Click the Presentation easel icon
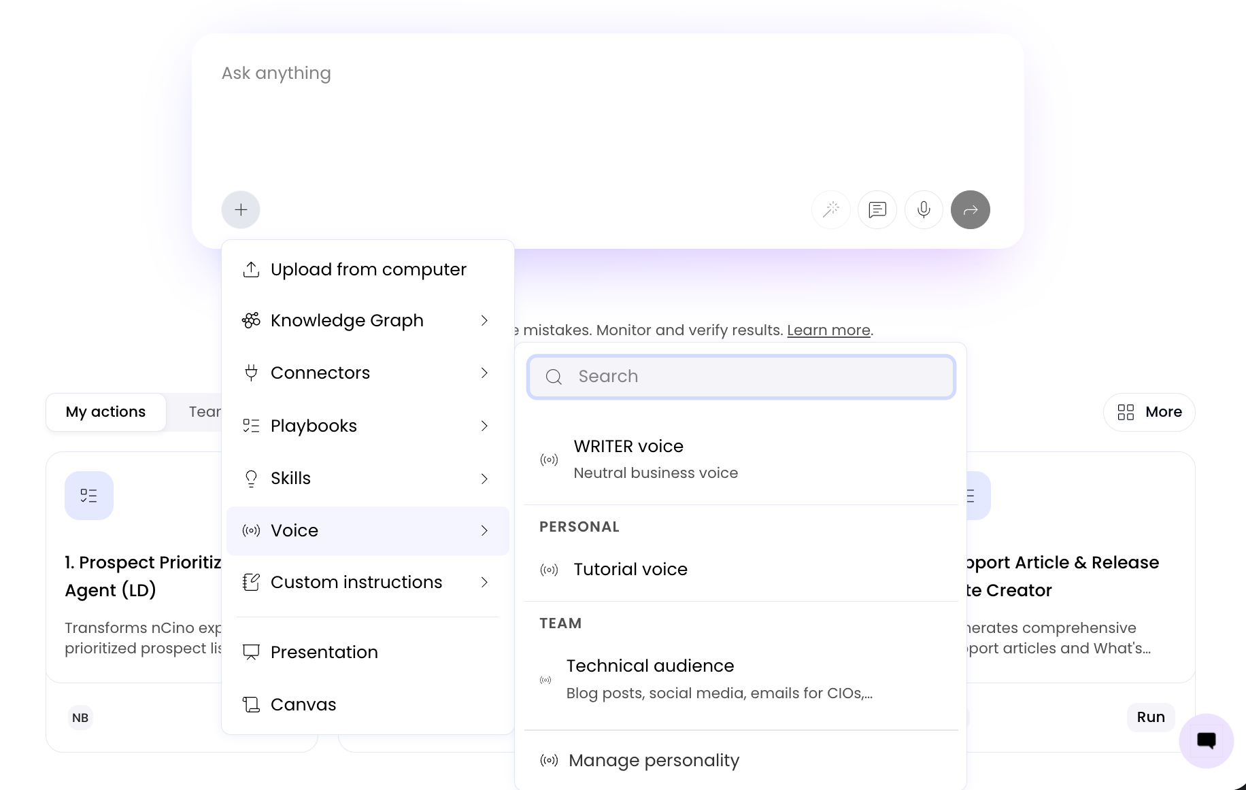 pyautogui.click(x=251, y=652)
